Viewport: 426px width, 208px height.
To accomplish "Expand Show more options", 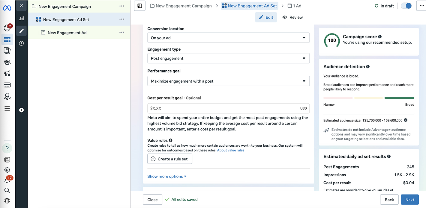I will tap(167, 176).
